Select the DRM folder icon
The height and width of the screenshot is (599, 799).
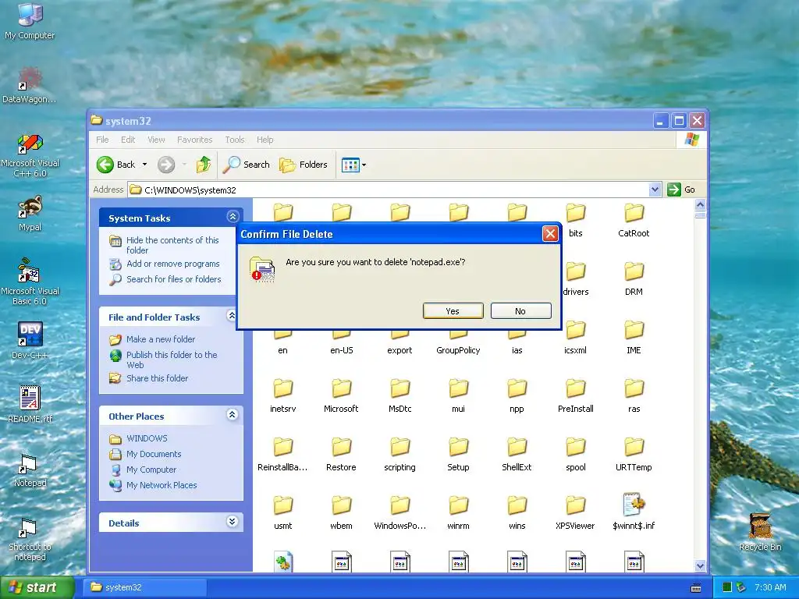pyautogui.click(x=634, y=271)
